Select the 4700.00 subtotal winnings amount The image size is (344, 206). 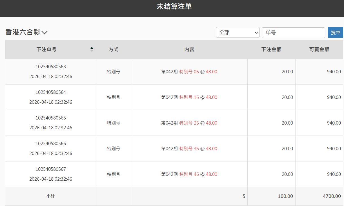pyautogui.click(x=332, y=196)
